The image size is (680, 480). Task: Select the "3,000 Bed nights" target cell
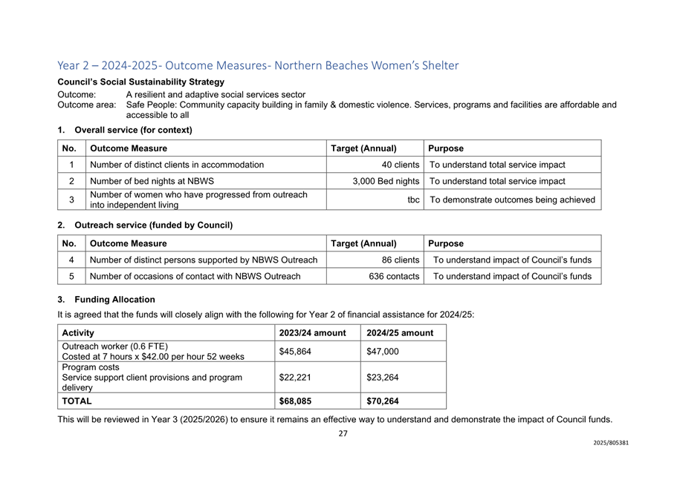point(386,181)
